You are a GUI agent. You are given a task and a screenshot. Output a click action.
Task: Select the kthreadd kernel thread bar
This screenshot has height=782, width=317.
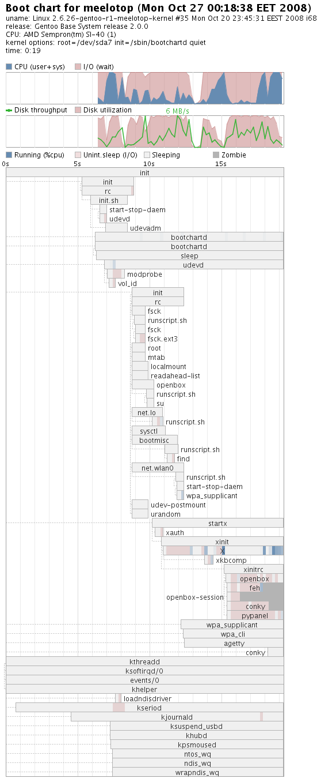coord(145,661)
